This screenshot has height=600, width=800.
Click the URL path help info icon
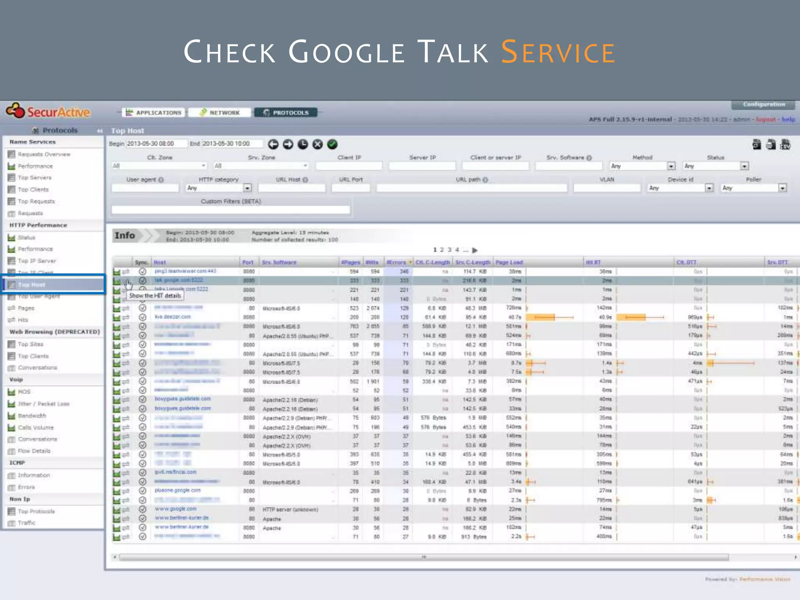tap(485, 180)
